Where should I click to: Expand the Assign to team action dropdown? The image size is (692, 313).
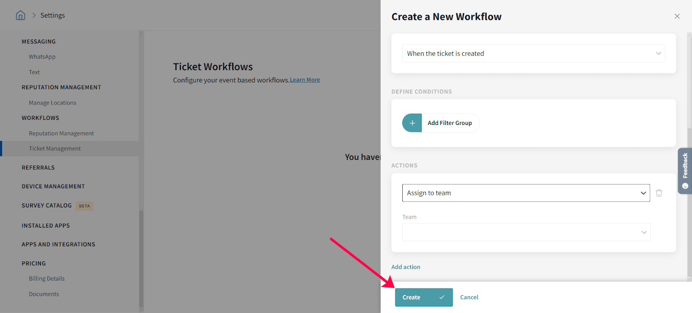pos(525,193)
